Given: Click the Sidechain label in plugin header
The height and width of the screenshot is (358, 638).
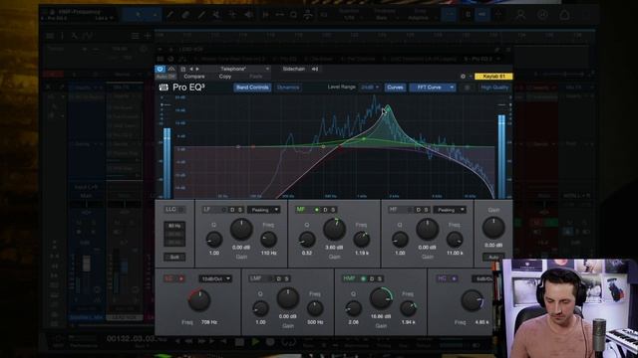Looking at the screenshot, I should (294, 69).
